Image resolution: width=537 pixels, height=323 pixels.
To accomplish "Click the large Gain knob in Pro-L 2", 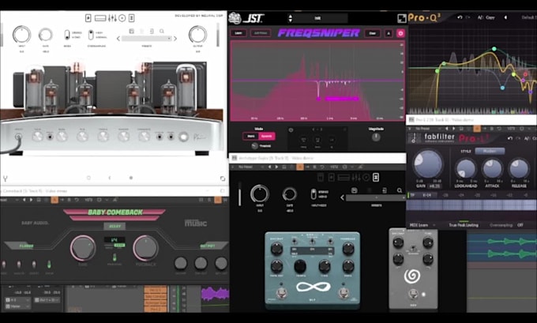I will [x=428, y=163].
